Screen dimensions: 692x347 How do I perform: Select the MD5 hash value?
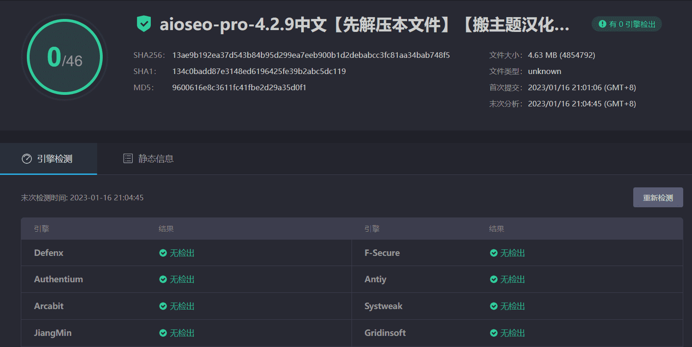[x=239, y=87]
